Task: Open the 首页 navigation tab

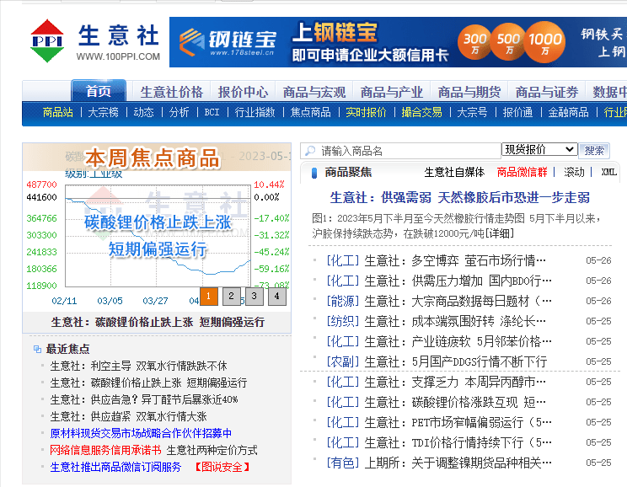Action: coord(98,92)
